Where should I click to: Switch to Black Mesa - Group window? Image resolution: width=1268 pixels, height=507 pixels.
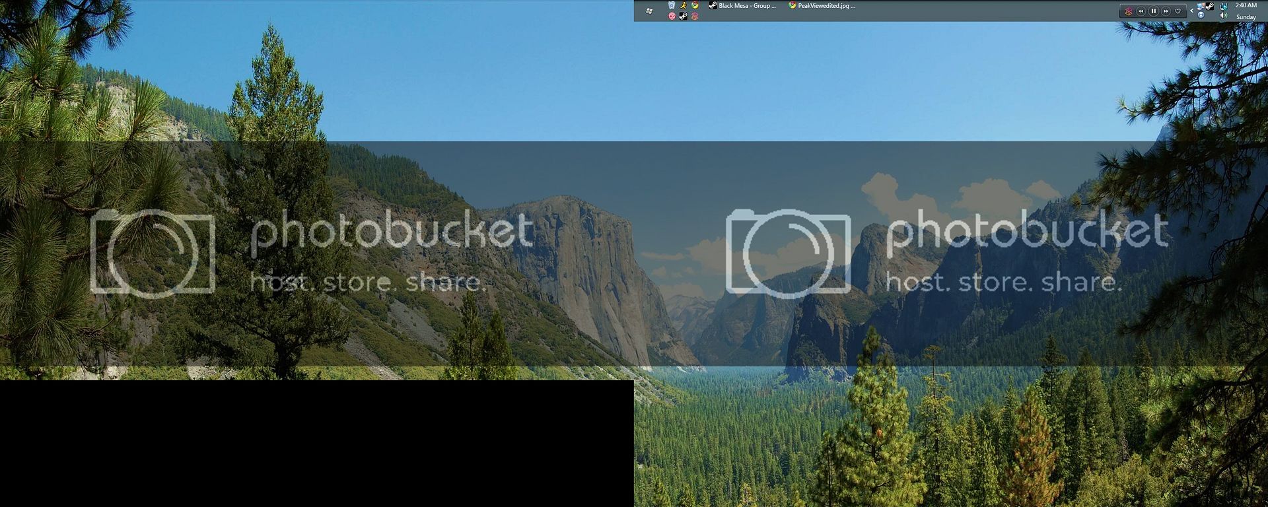pyautogui.click(x=742, y=6)
